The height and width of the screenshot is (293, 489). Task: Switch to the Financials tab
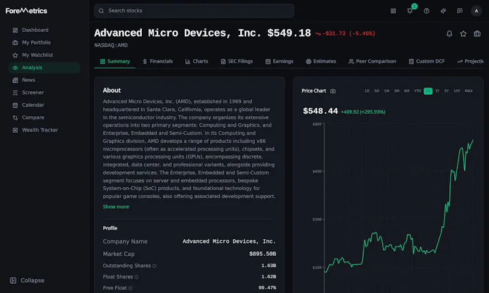[158, 61]
